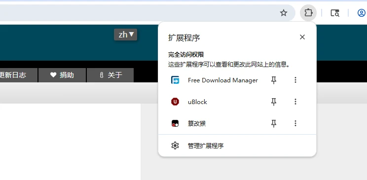Click the Free Download Manager extension icon

175,80
